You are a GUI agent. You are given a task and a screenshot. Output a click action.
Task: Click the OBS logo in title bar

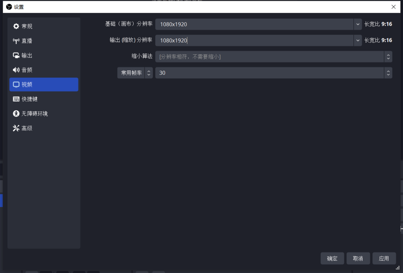coord(9,7)
